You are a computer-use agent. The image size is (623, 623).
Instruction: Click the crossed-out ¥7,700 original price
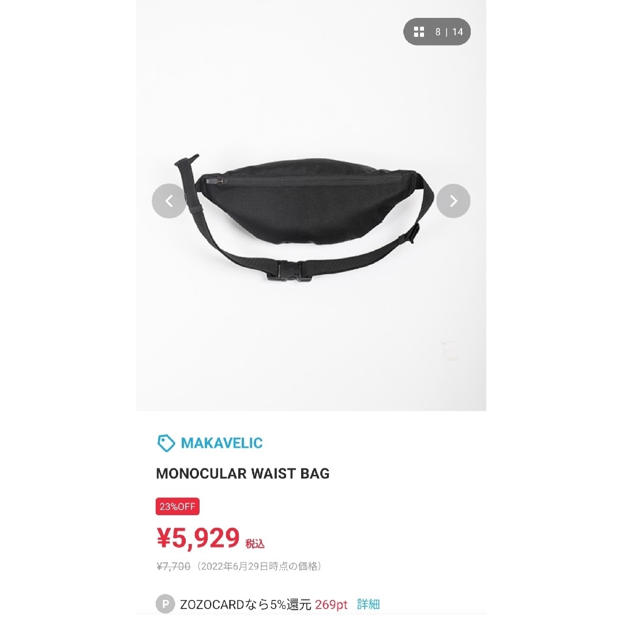pyautogui.click(x=174, y=566)
